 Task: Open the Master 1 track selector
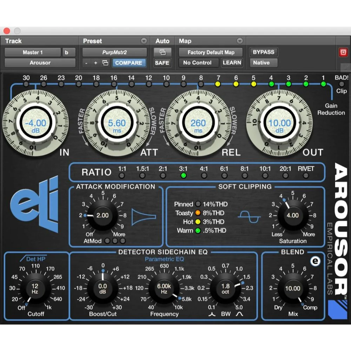33,52
